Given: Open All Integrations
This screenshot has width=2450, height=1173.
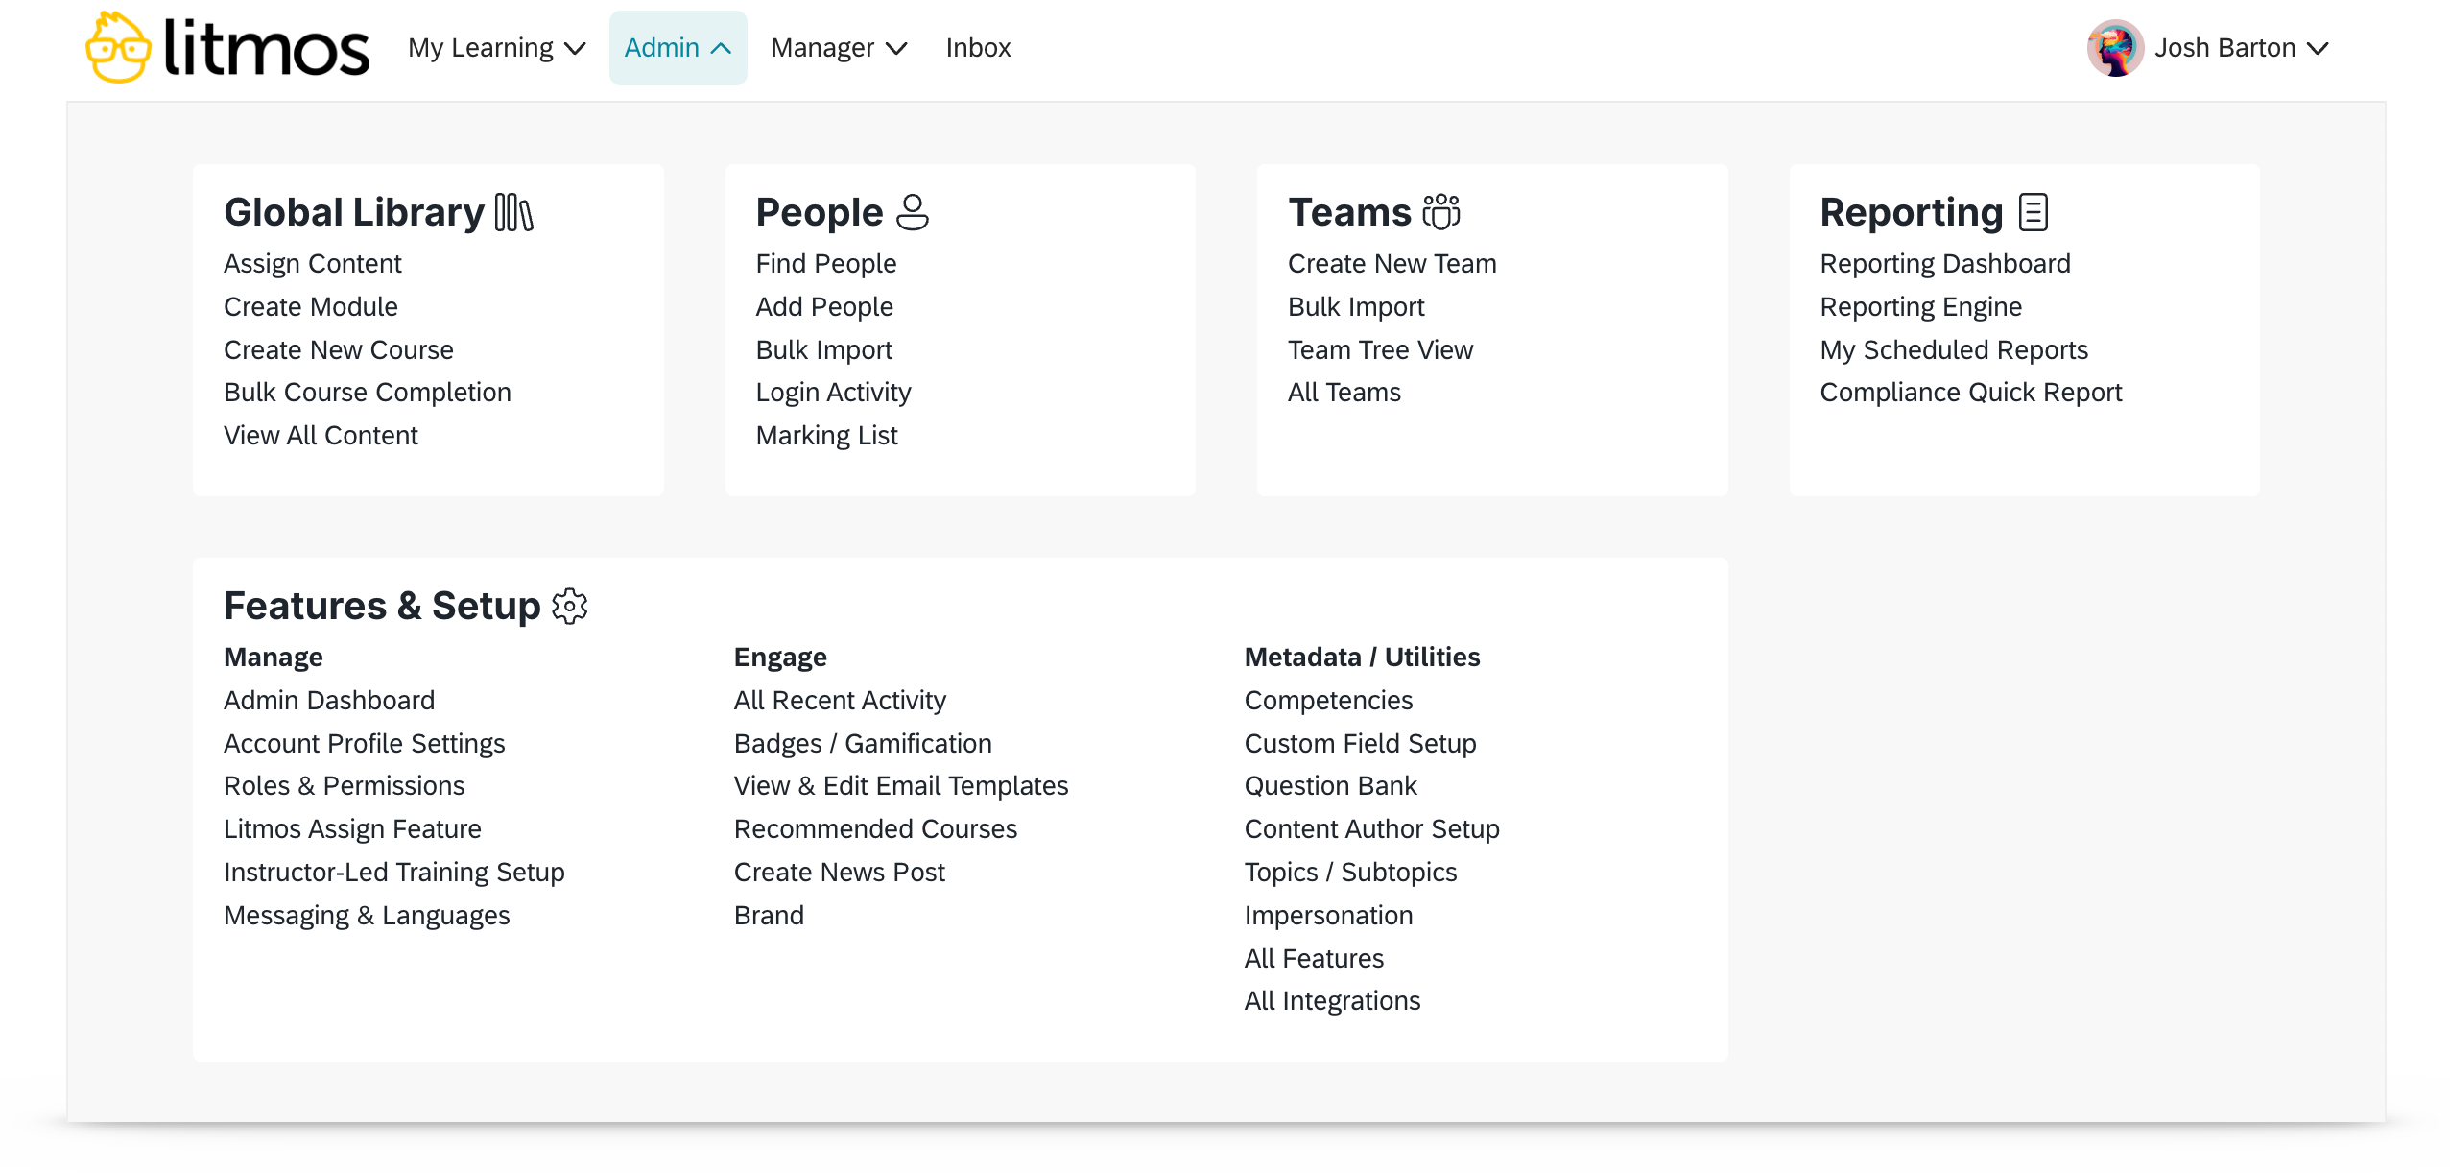Looking at the screenshot, I should [x=1332, y=1000].
